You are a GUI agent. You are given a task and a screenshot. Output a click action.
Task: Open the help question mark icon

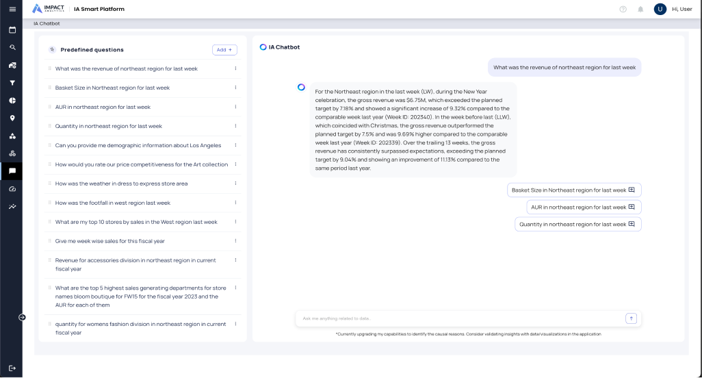pos(623,10)
